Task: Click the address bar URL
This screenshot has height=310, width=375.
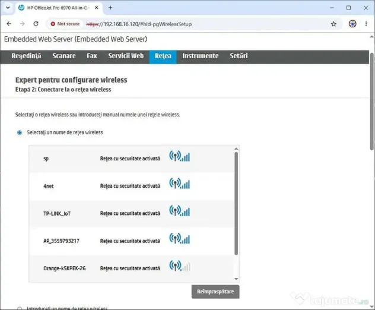Action: (x=139, y=24)
